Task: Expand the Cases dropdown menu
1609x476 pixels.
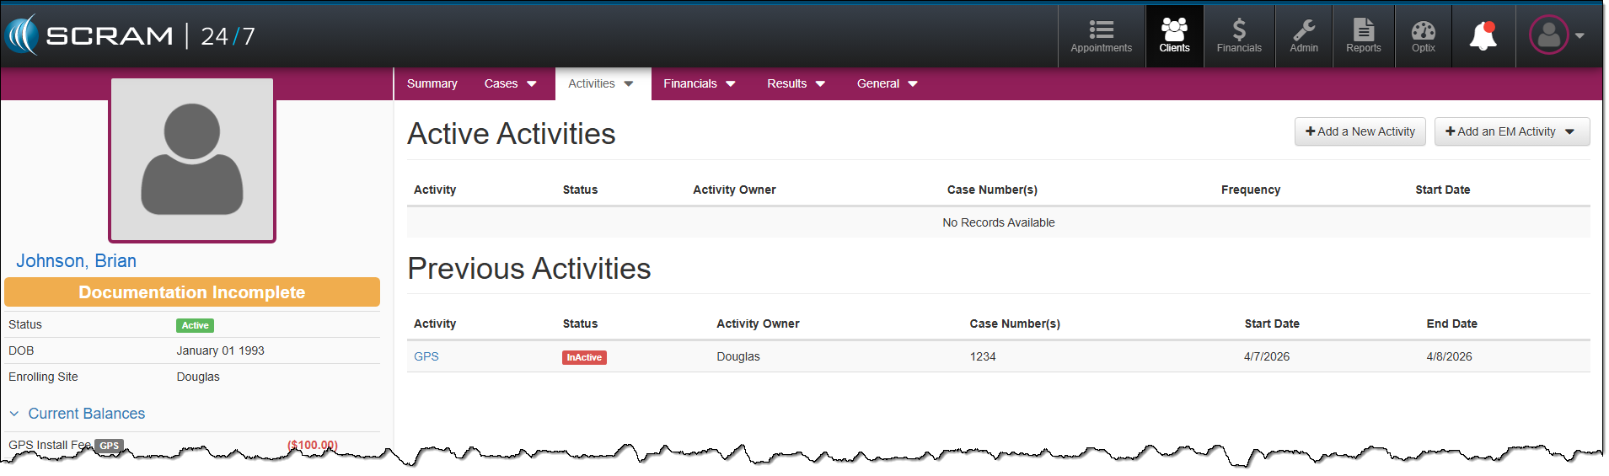Action: coord(510,83)
